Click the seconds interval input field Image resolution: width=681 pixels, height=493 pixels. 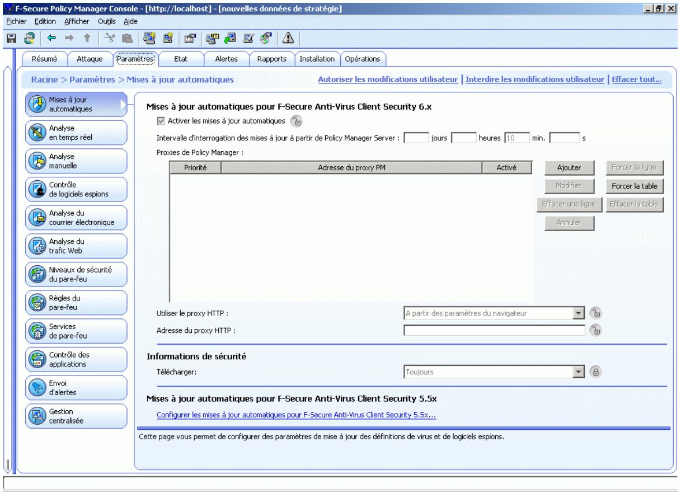pos(565,138)
